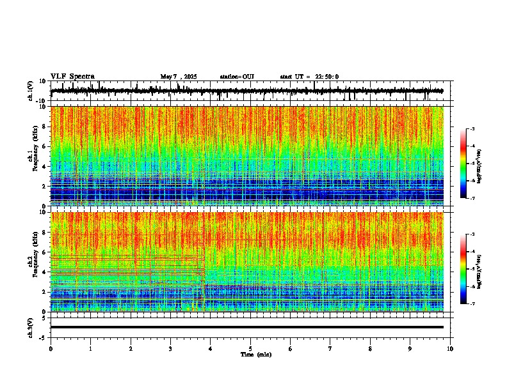507x391 pixels.
Task: Click the ch.2 spectrogram panel
Action: pyautogui.click(x=247, y=262)
